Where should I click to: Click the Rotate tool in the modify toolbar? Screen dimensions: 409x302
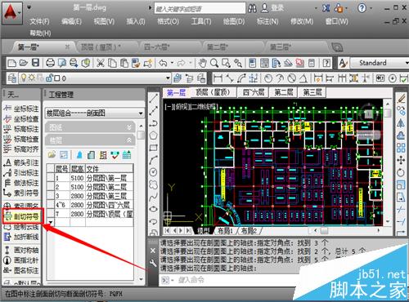click(x=401, y=172)
